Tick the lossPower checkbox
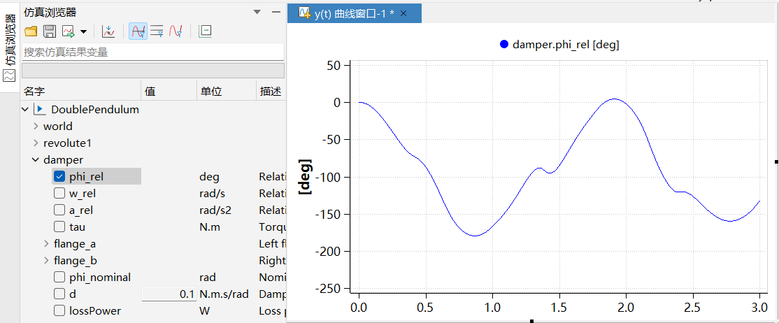This screenshot has width=779, height=323. pyautogui.click(x=59, y=311)
